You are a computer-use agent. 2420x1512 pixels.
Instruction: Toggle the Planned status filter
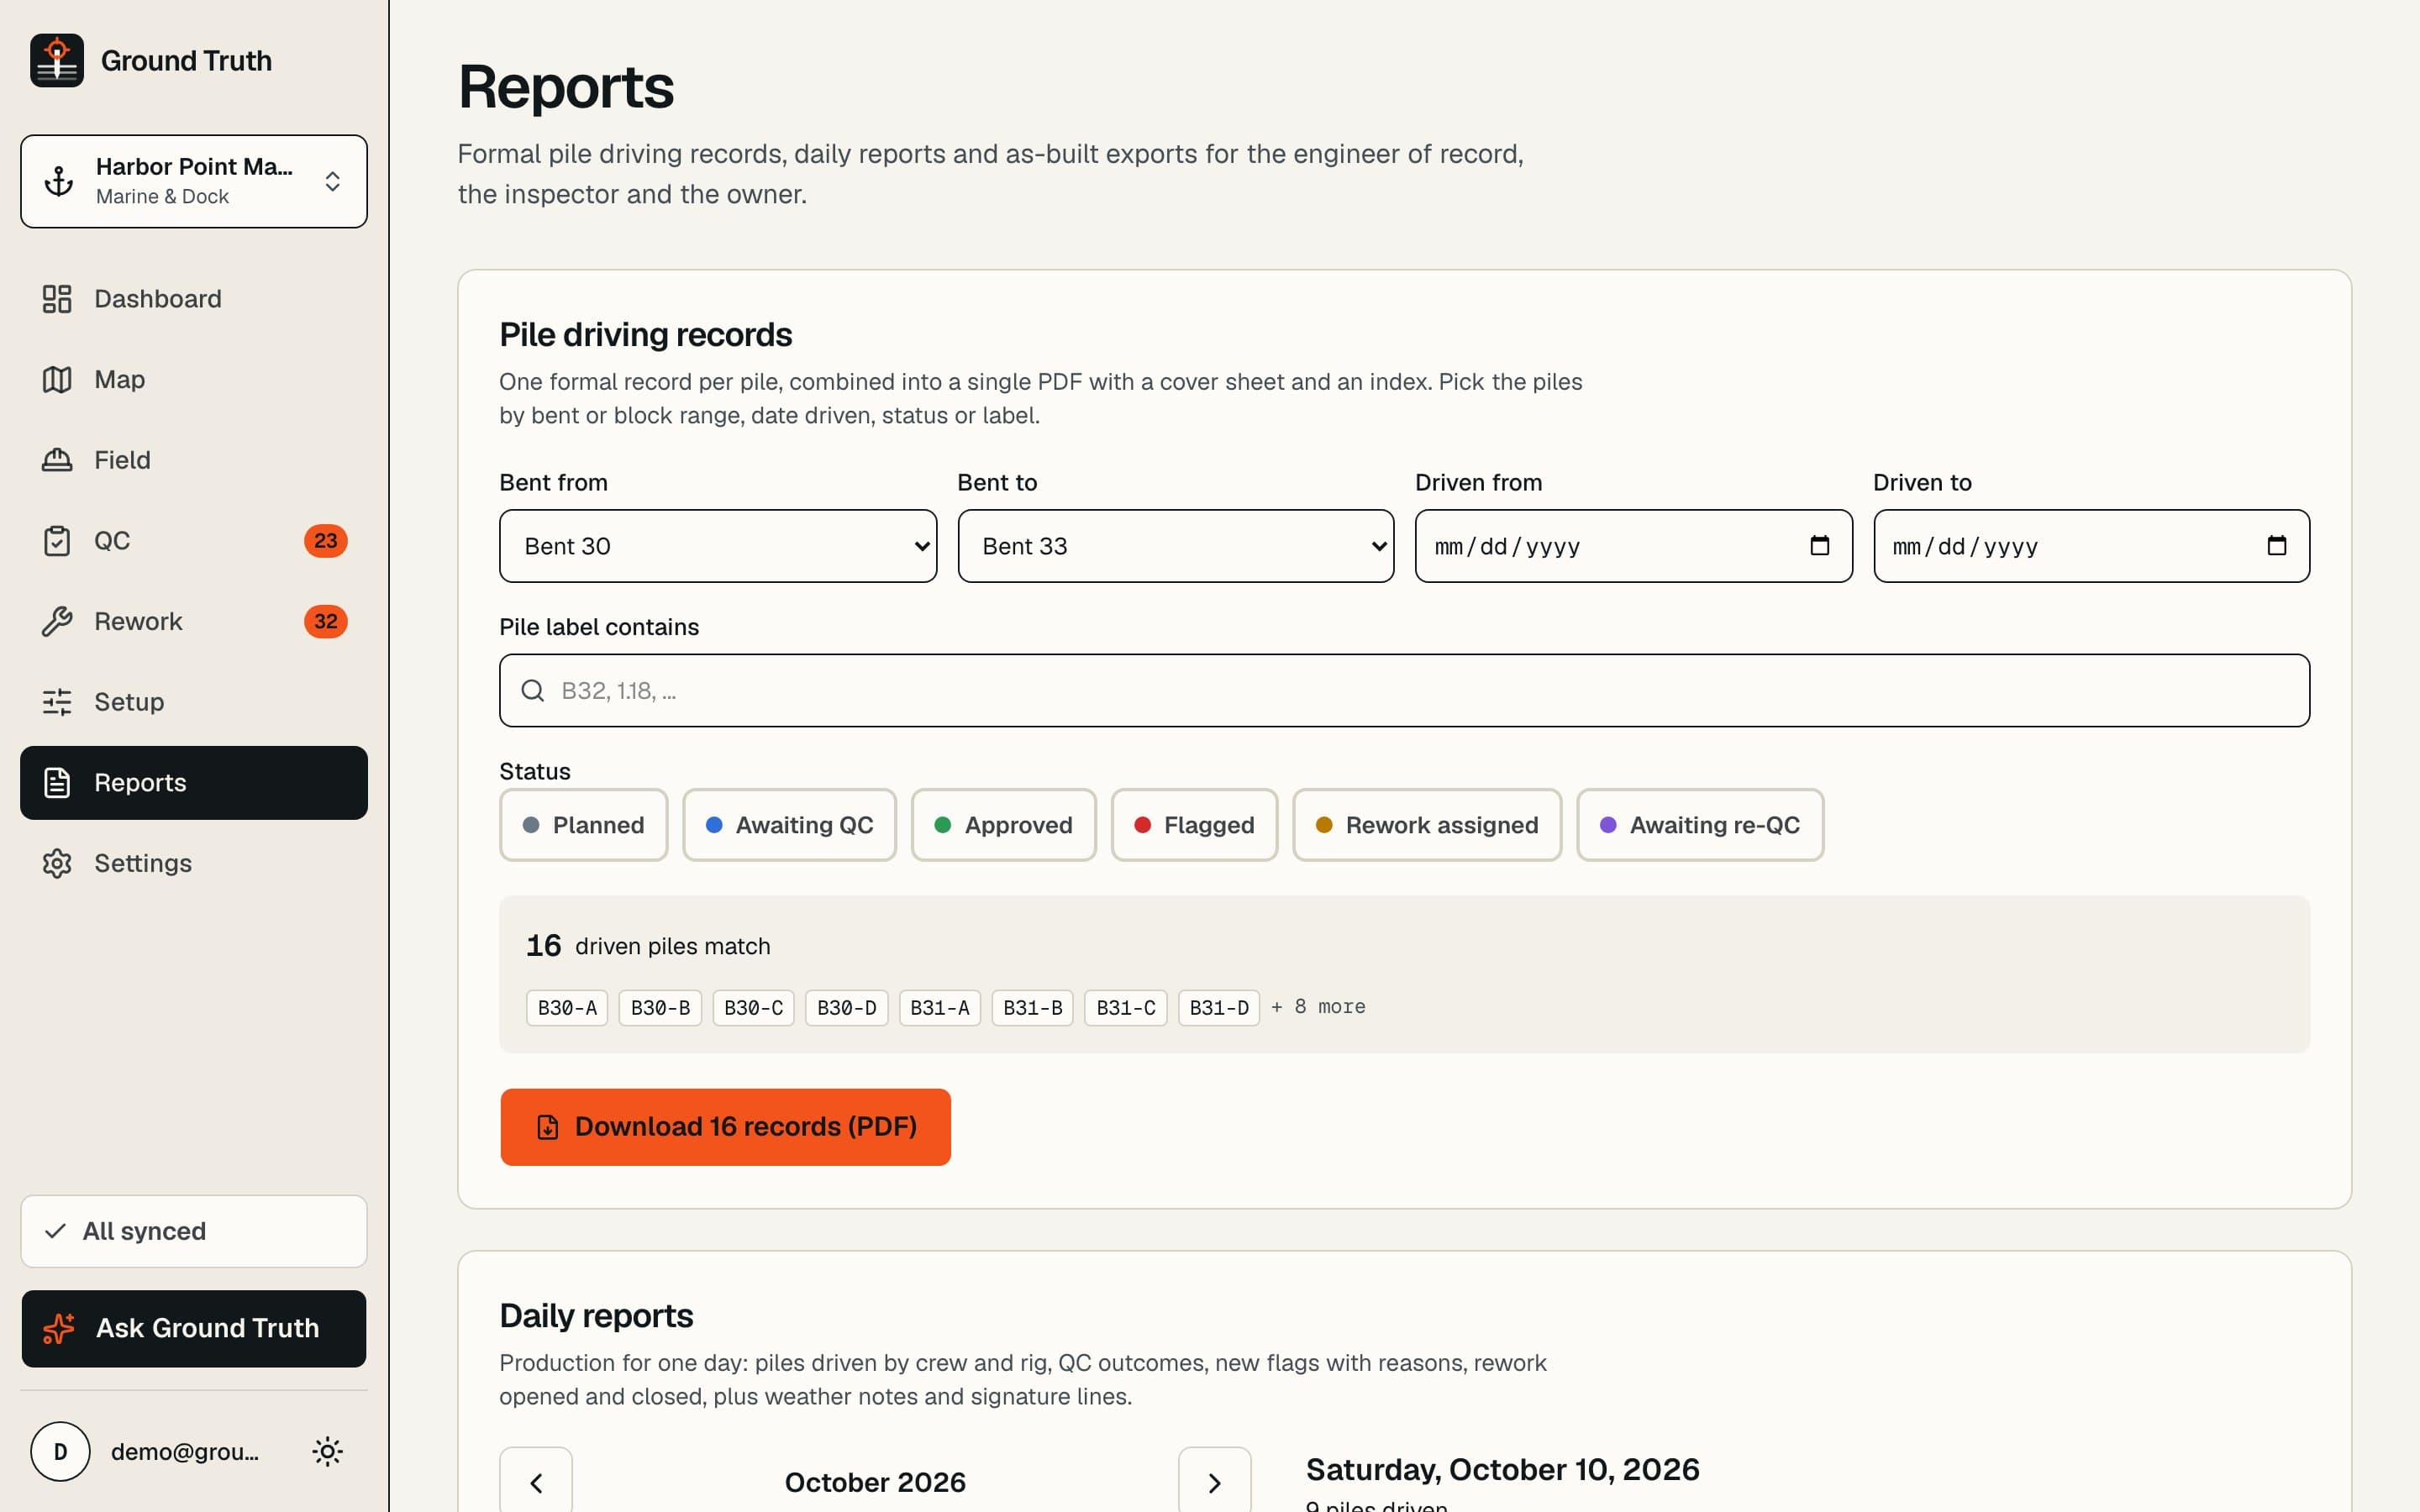click(x=584, y=825)
